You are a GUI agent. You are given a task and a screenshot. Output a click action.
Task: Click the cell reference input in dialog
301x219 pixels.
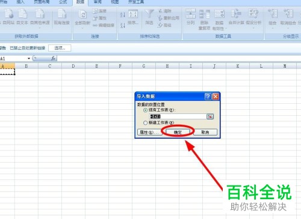178,116
